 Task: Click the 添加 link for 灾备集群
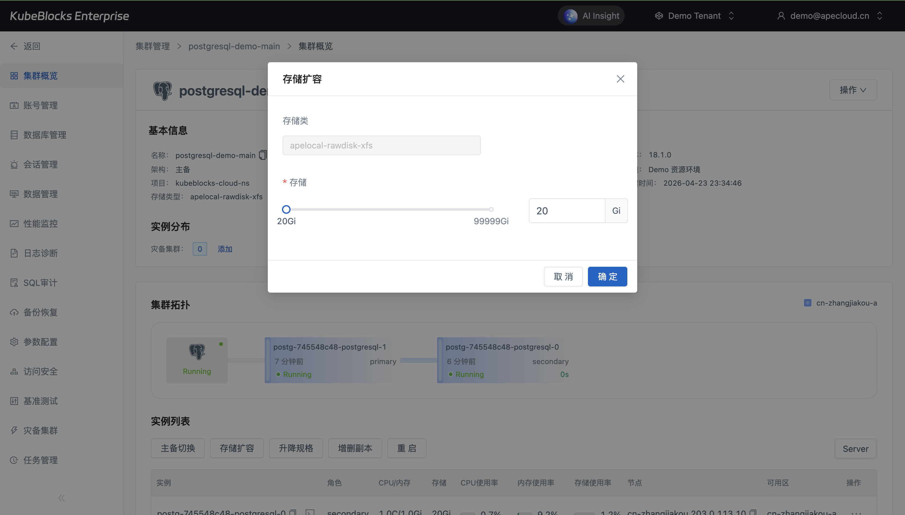225,249
